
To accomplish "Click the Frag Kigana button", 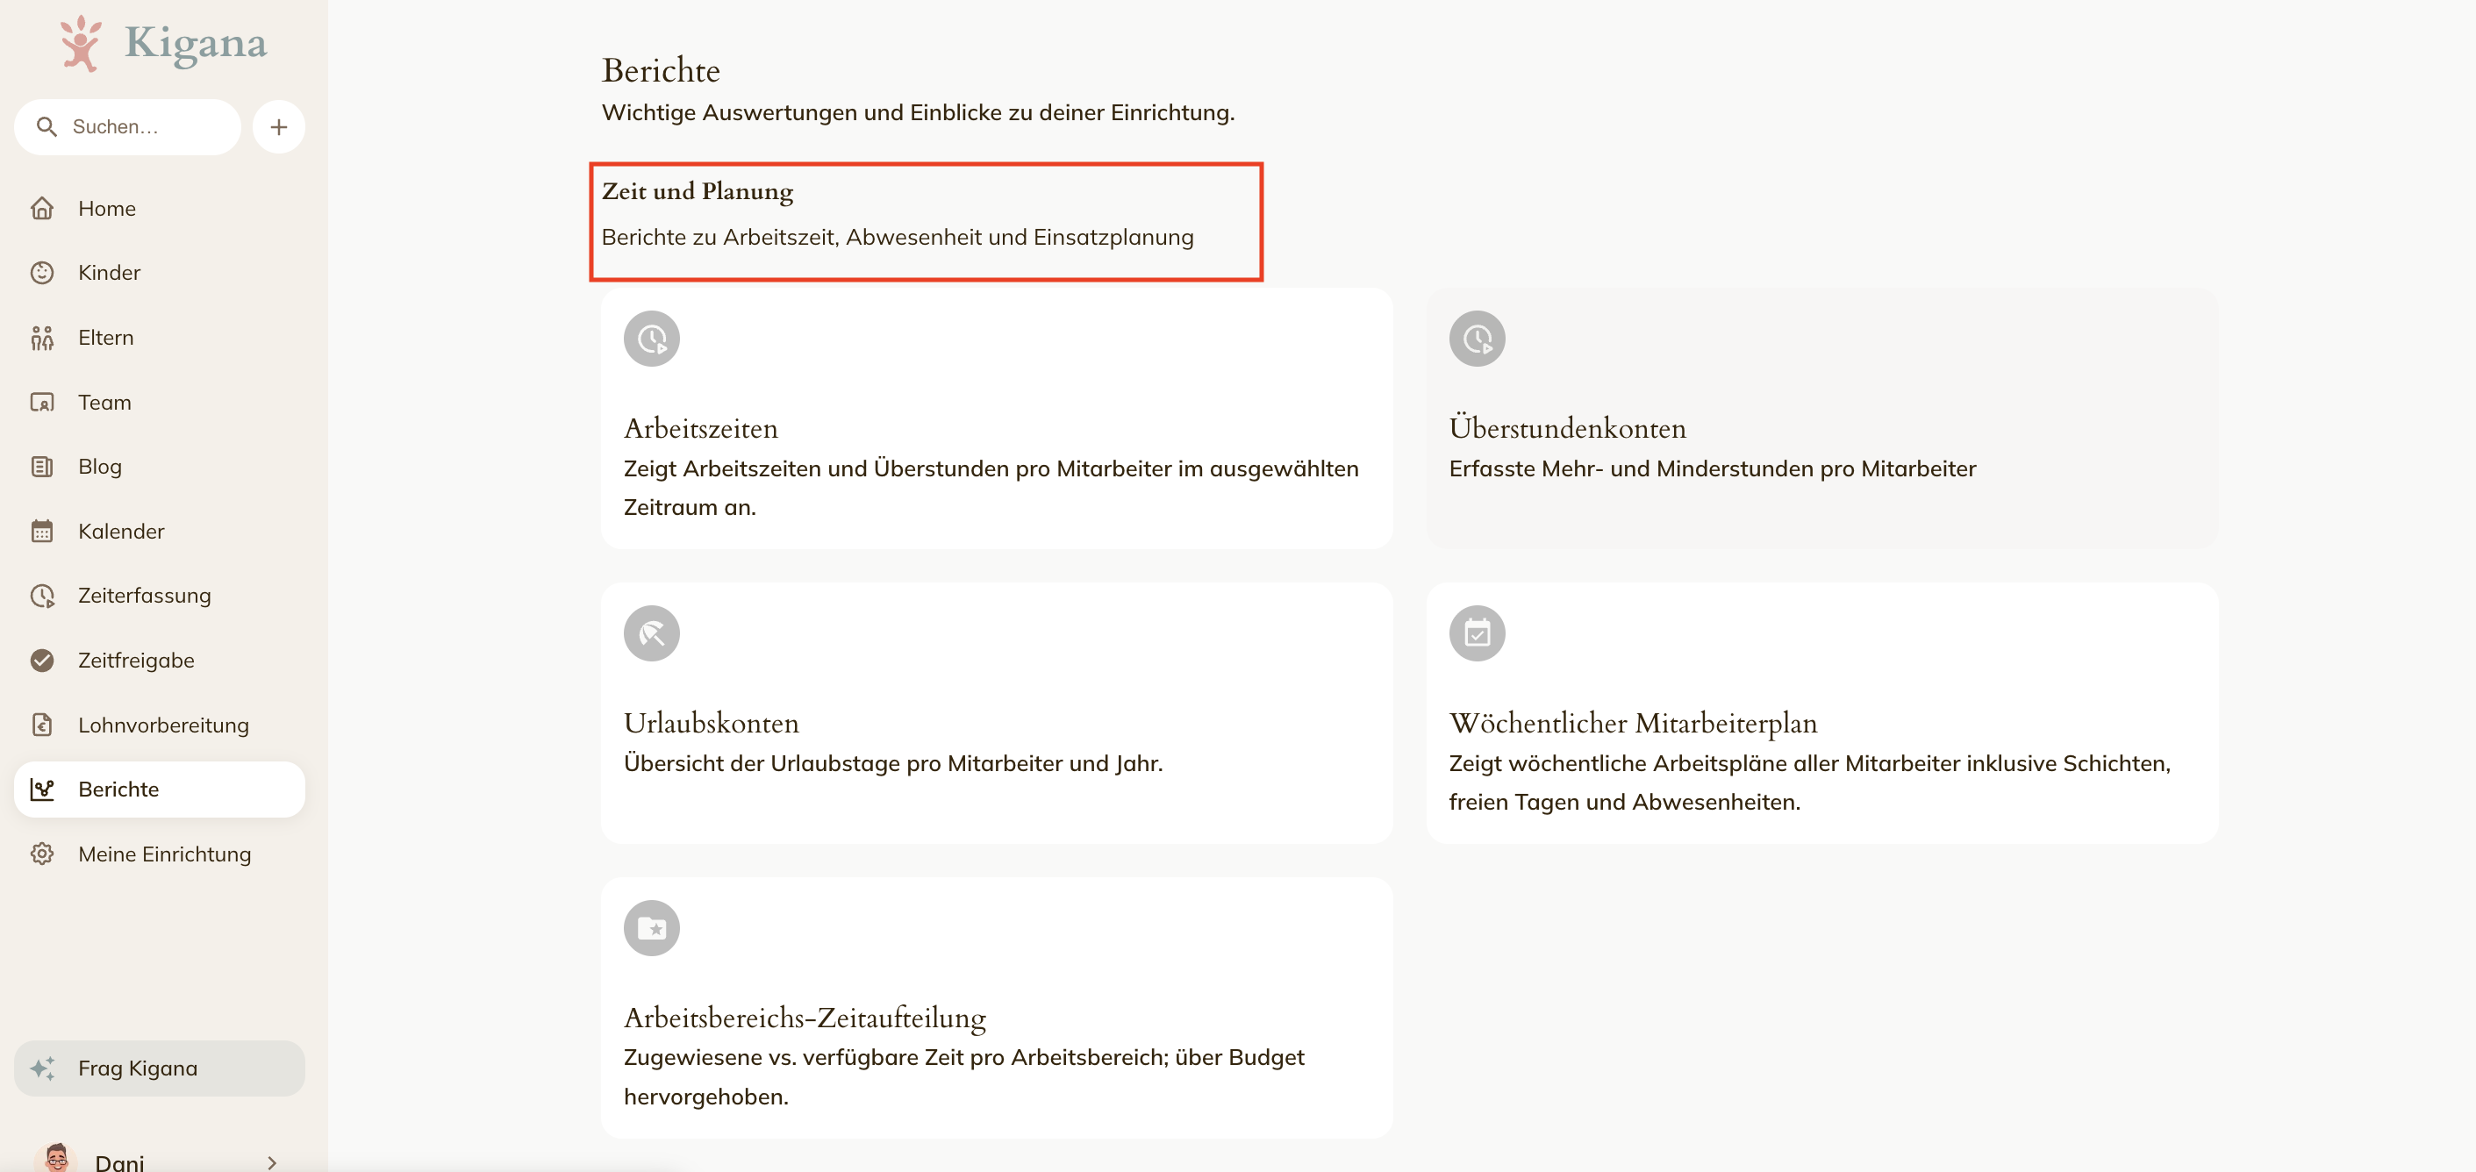I will (x=160, y=1068).
